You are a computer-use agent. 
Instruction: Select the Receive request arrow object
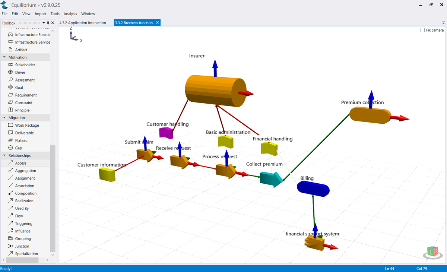click(x=180, y=162)
